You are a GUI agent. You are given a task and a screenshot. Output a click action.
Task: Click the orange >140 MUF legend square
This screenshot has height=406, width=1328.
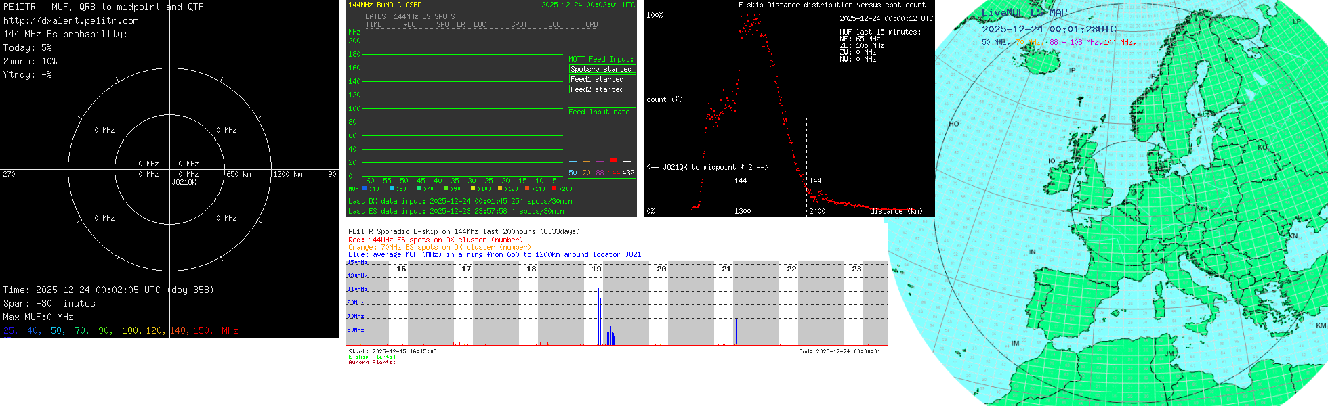click(527, 189)
